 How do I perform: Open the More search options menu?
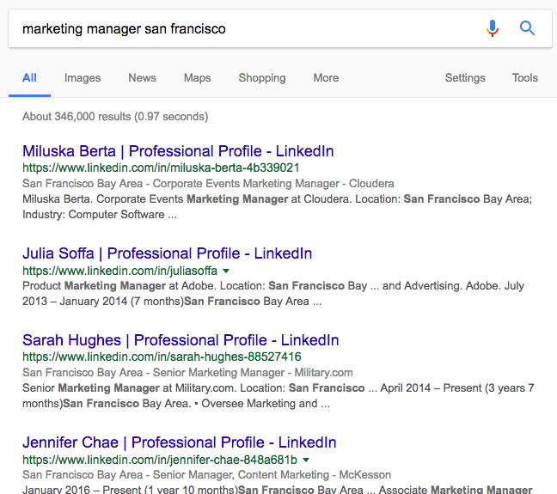[326, 78]
